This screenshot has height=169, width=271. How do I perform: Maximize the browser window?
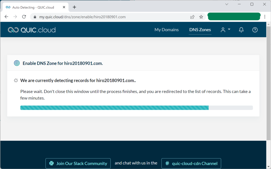tap(252, 4)
